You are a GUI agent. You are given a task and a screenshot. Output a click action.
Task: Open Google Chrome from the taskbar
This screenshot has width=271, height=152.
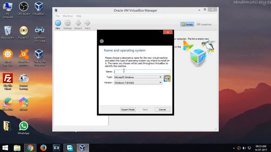click(30, 148)
